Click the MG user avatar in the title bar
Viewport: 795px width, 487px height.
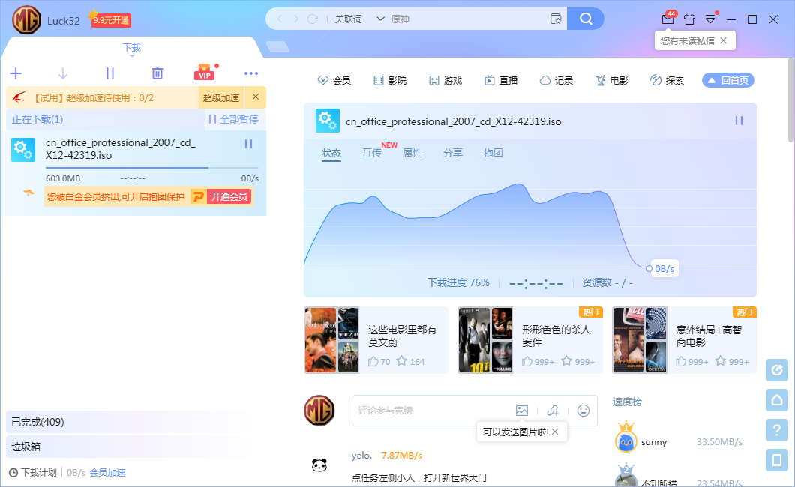coord(26,20)
